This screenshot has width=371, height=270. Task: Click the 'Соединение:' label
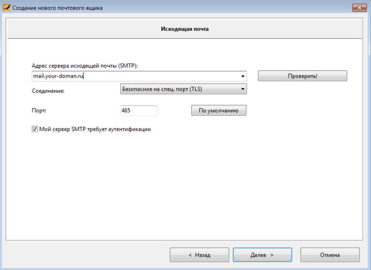pyautogui.click(x=48, y=91)
